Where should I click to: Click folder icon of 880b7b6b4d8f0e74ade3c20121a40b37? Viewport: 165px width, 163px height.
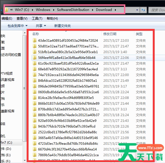35,115
